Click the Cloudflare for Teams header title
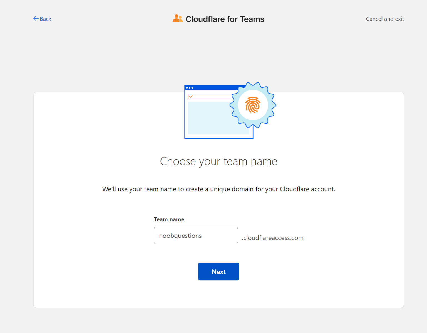The image size is (427, 333). [225, 19]
